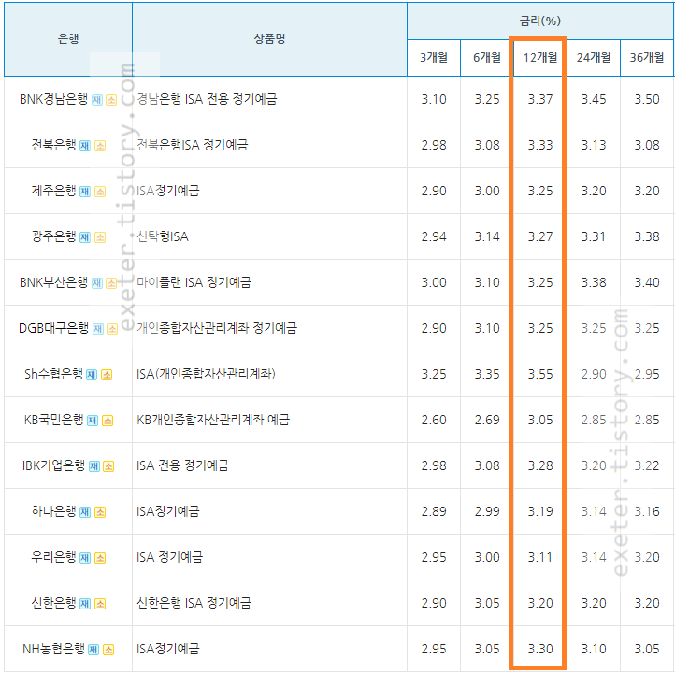
Task: Click the 은행 column header
Action: (68, 38)
